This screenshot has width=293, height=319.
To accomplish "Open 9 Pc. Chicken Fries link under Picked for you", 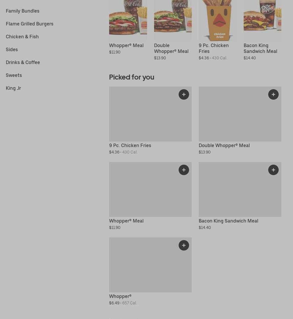I will [130, 145].
